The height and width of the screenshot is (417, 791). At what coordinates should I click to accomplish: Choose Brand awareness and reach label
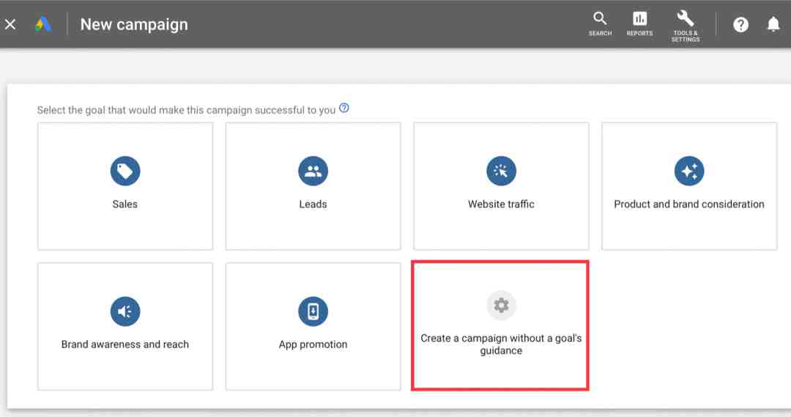(125, 344)
